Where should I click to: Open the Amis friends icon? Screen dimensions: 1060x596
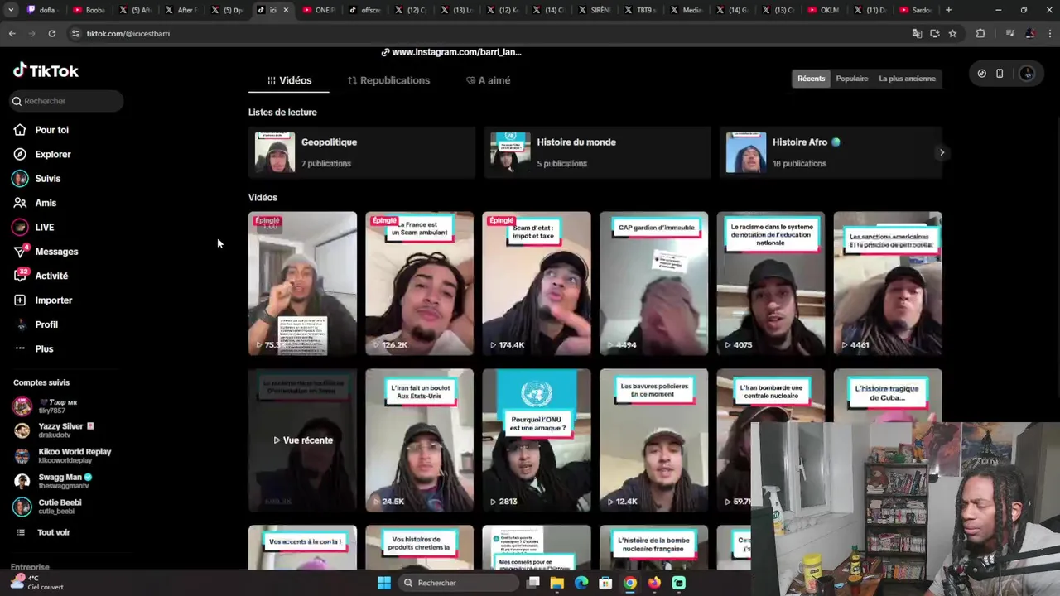click(20, 203)
